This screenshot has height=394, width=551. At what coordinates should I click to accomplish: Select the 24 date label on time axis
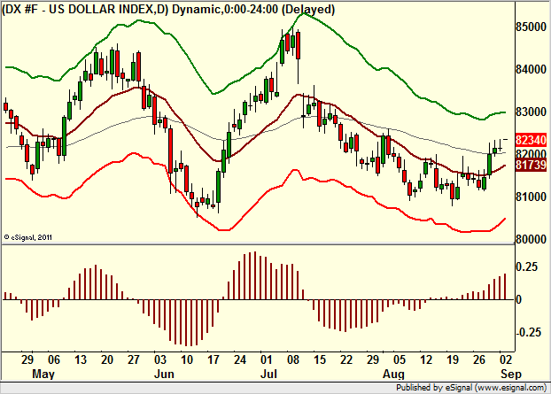240,359
